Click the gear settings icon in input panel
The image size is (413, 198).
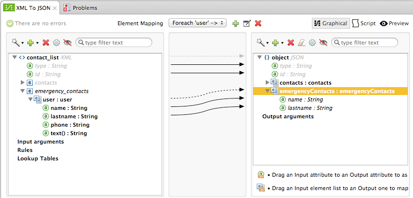[x=57, y=43]
